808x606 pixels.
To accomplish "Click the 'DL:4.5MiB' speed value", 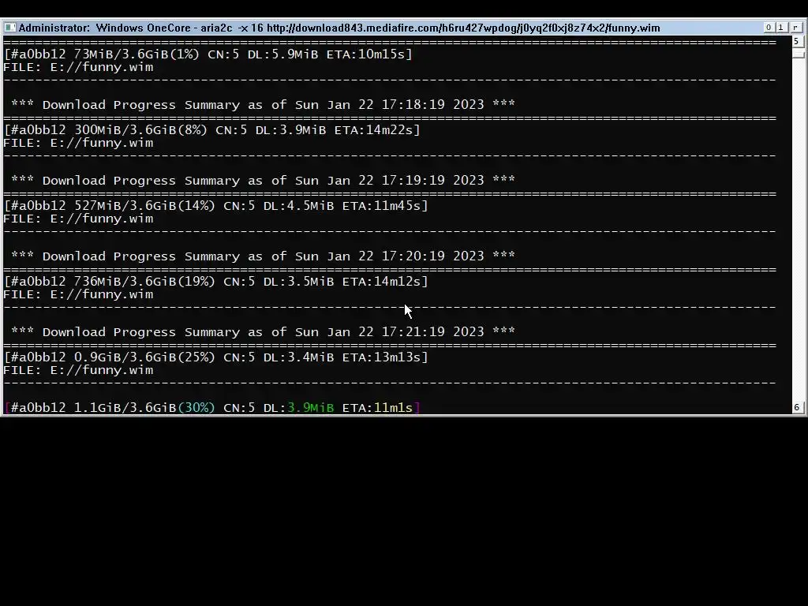I will point(298,206).
